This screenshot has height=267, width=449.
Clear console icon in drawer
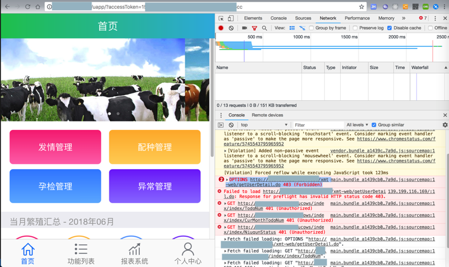tap(231, 125)
